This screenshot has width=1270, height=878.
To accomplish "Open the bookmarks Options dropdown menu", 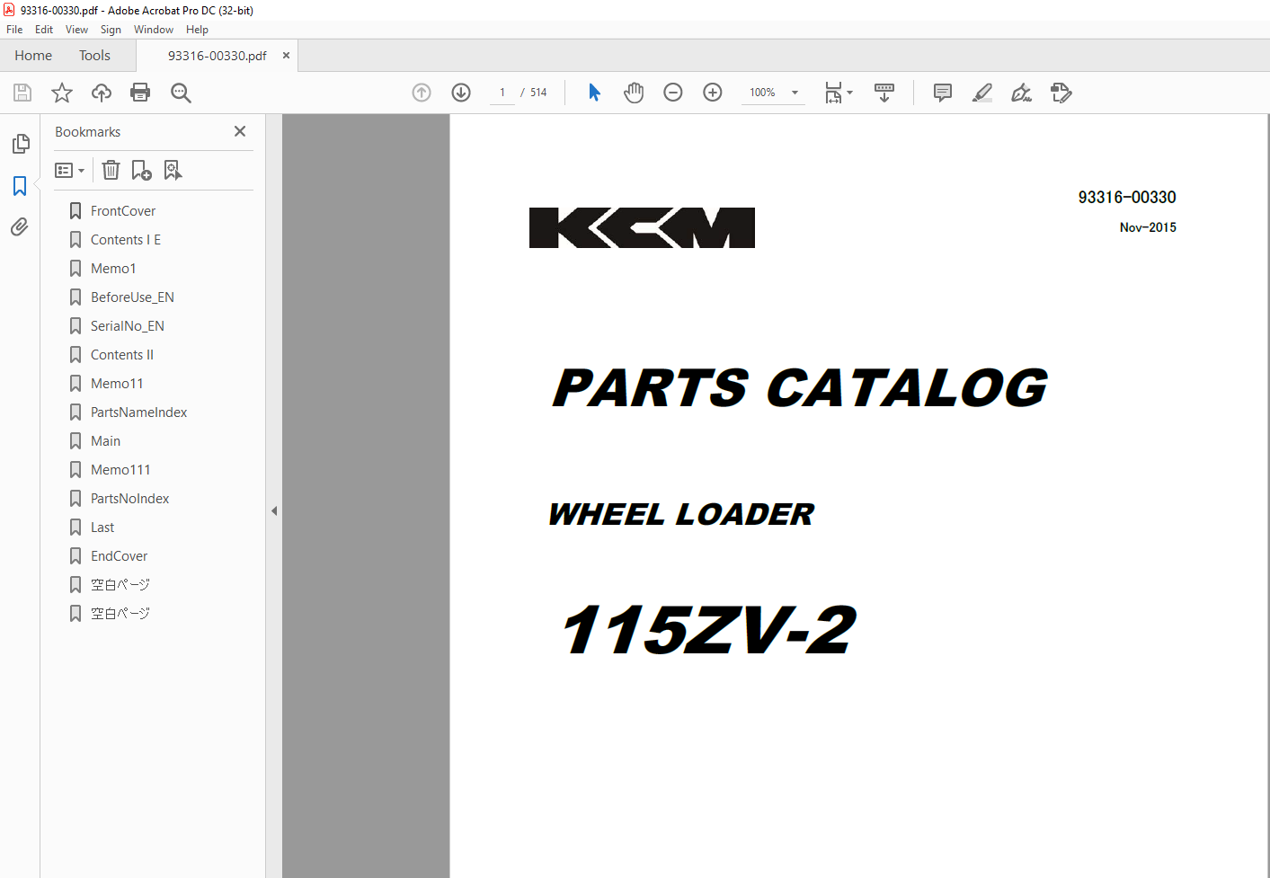I will click(x=69, y=170).
